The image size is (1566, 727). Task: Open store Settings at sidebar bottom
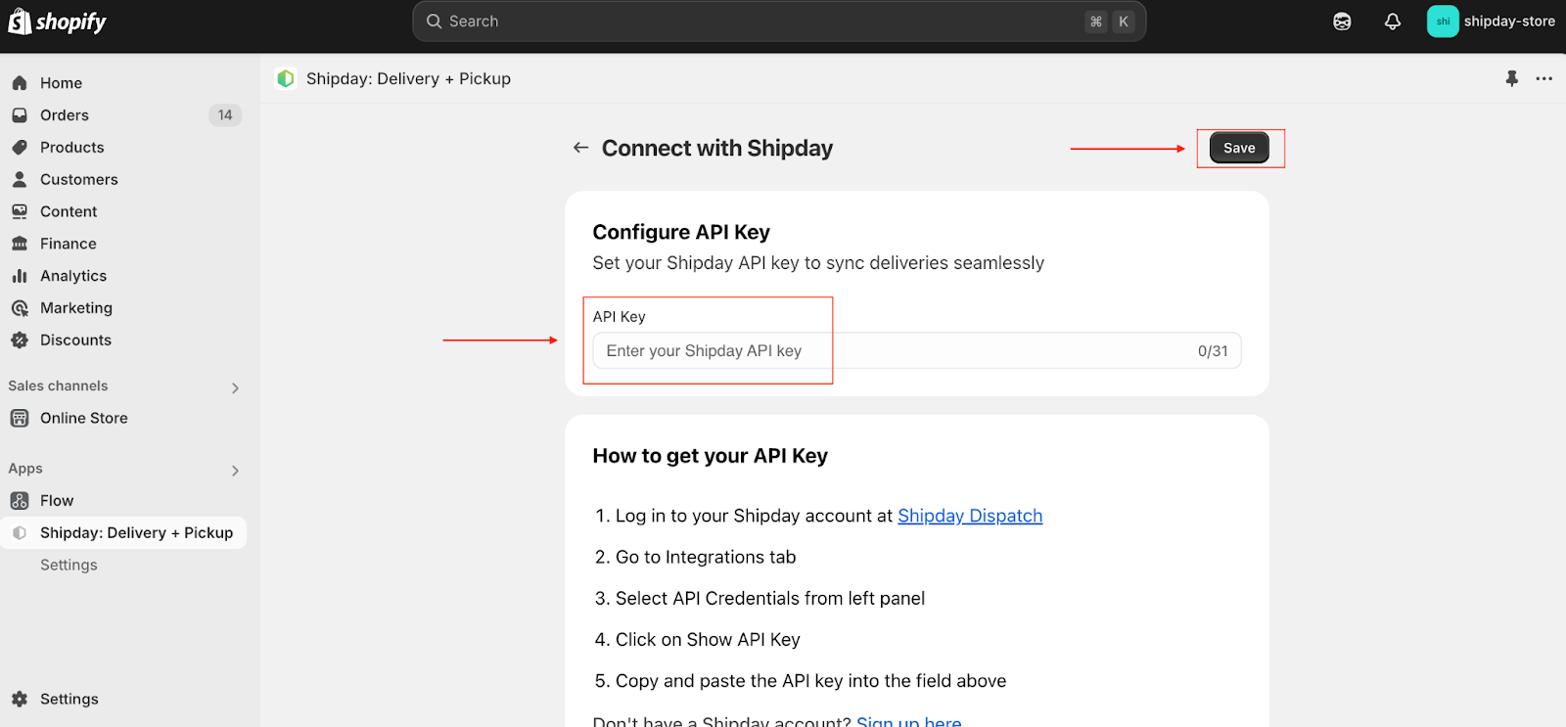69,699
